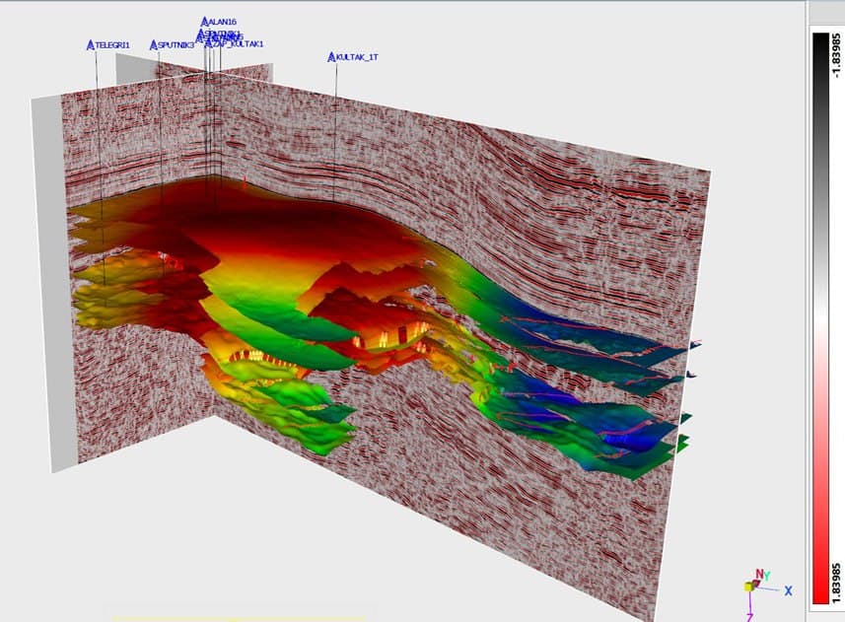Viewport: 845px width, 622px height.
Task: Click the red N north indicator on the gizmo
Action: click(x=758, y=572)
